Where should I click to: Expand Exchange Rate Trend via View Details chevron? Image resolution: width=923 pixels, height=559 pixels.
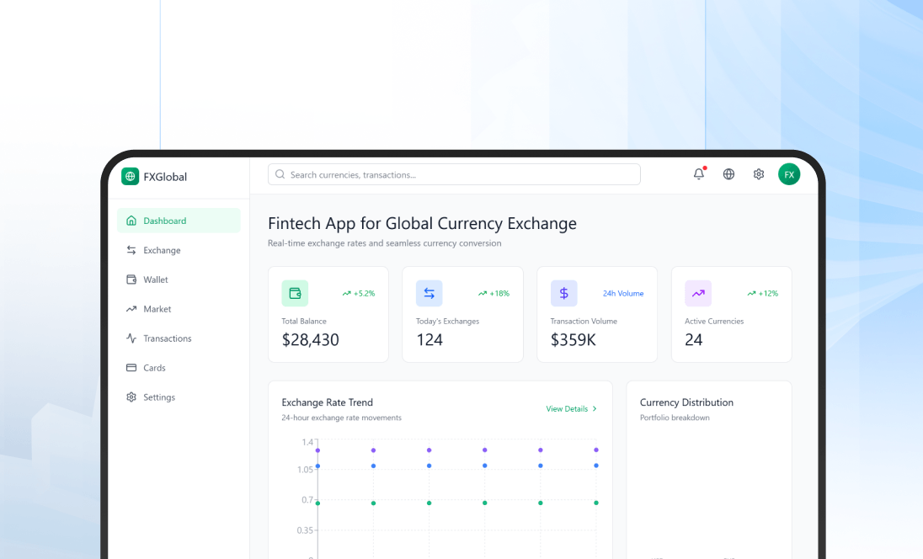[596, 409]
